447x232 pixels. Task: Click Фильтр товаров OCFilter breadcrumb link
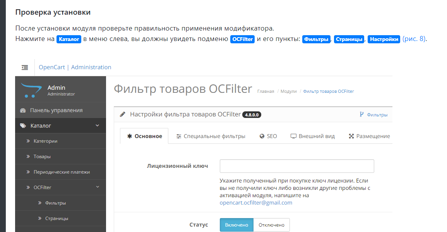[x=329, y=91]
